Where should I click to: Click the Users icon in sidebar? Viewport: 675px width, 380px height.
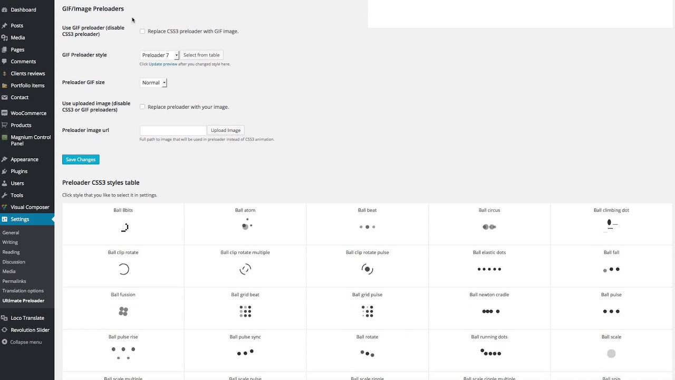pos(4,183)
